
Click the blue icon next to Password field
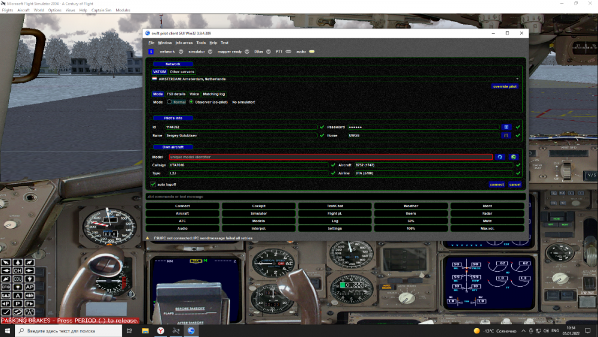(507, 127)
